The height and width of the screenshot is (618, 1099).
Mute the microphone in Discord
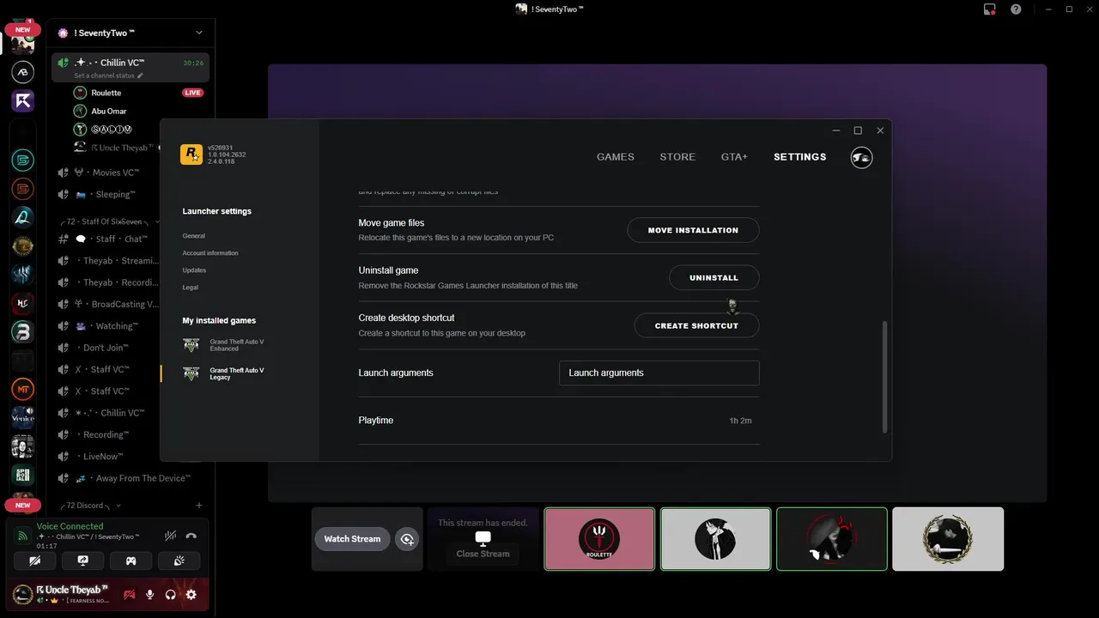(150, 595)
